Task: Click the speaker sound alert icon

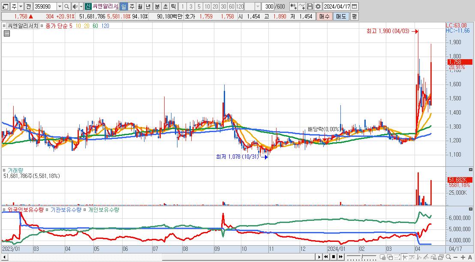Action: [75, 6]
